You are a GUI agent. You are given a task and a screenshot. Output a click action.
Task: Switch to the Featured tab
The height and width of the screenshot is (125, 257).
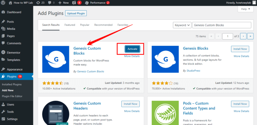70,25
